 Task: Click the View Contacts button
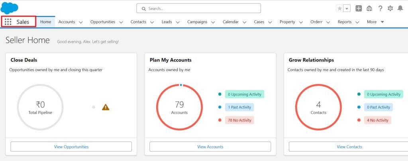click(x=349, y=147)
